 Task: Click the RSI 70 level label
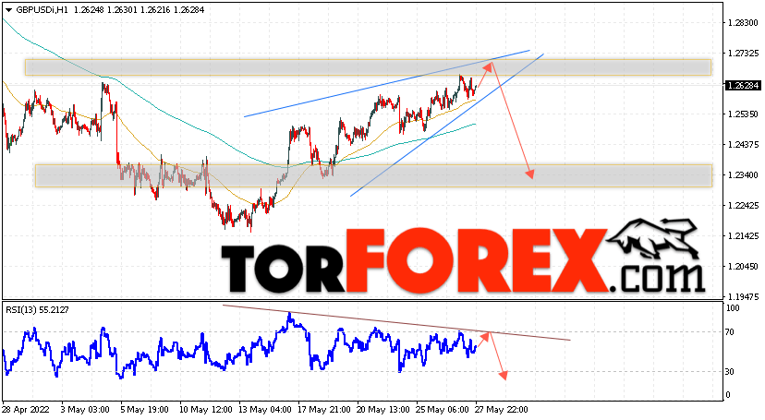(x=730, y=332)
